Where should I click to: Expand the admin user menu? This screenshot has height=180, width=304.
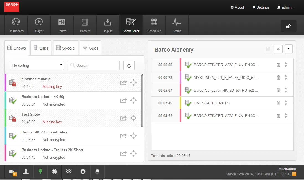coord(286,7)
